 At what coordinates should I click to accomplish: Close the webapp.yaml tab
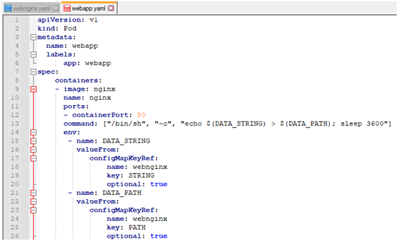coord(111,9)
